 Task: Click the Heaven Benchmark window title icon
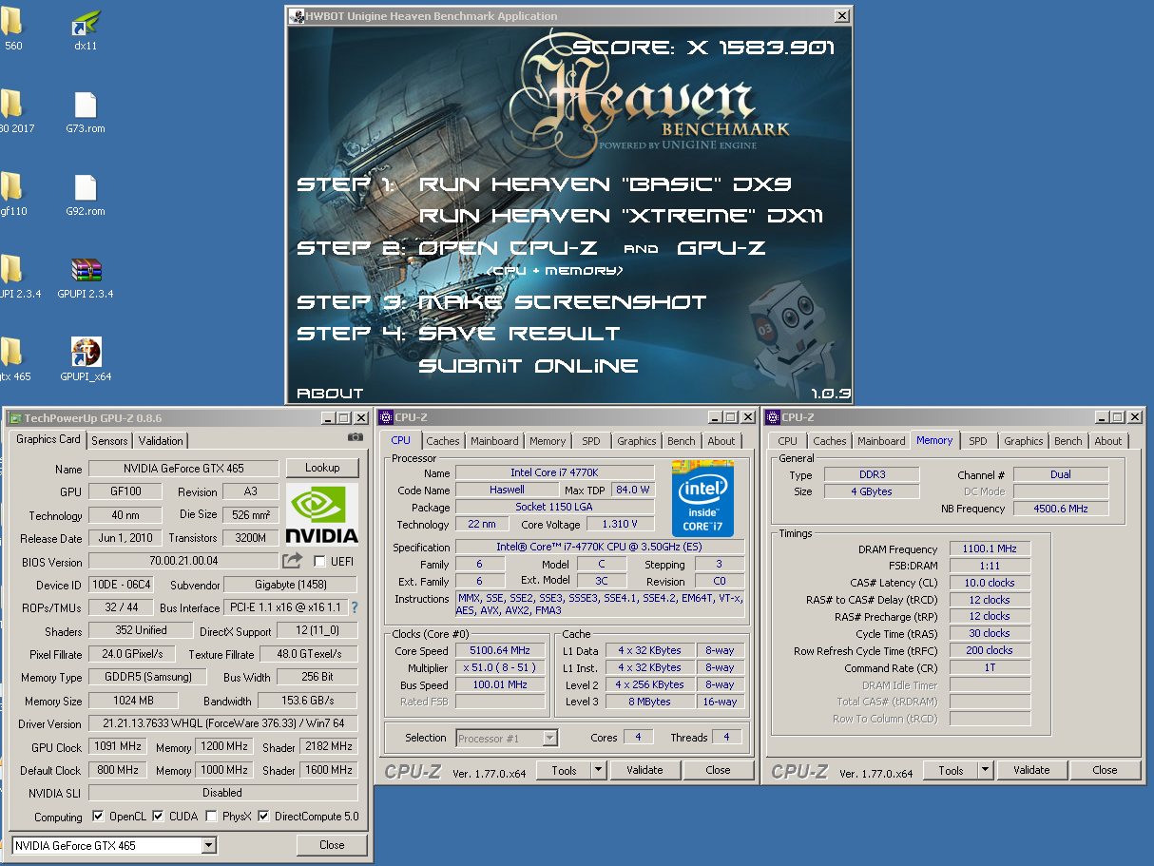tap(296, 15)
